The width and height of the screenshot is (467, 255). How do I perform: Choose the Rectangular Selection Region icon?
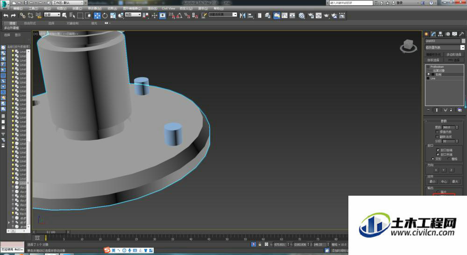point(80,15)
